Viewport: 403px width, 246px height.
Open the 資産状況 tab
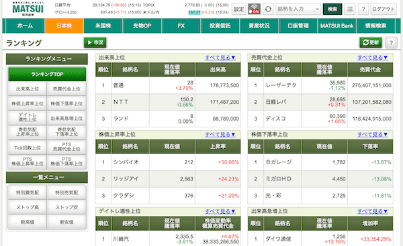click(x=259, y=25)
